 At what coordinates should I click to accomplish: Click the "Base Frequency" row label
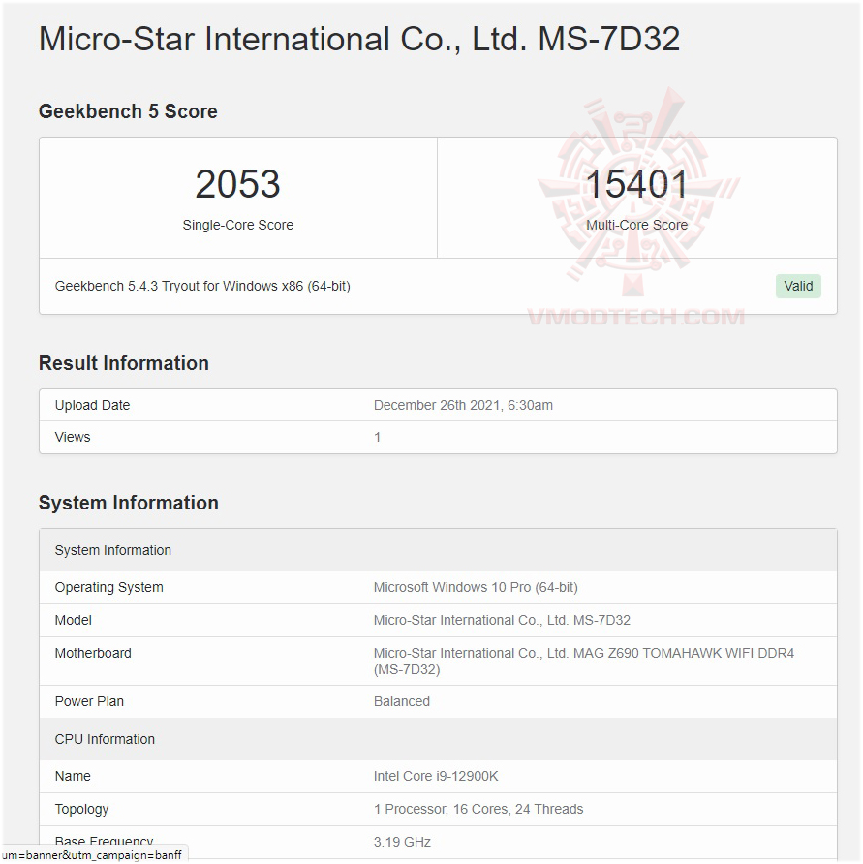(104, 841)
